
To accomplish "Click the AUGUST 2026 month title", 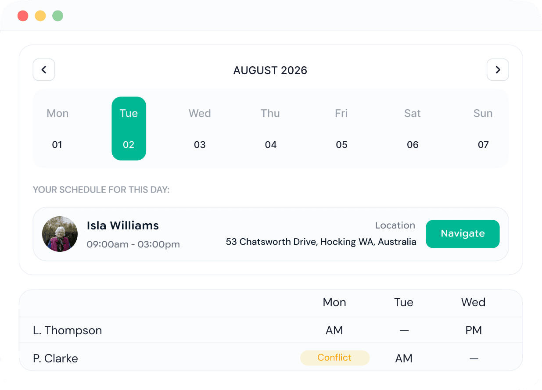I will coord(270,70).
